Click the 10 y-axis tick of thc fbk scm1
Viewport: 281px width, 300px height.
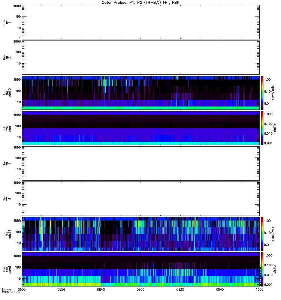coord(19,279)
